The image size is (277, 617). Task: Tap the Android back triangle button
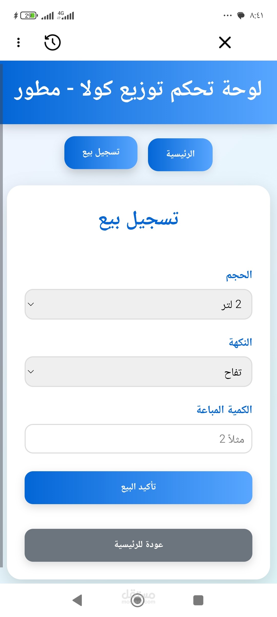[77, 600]
